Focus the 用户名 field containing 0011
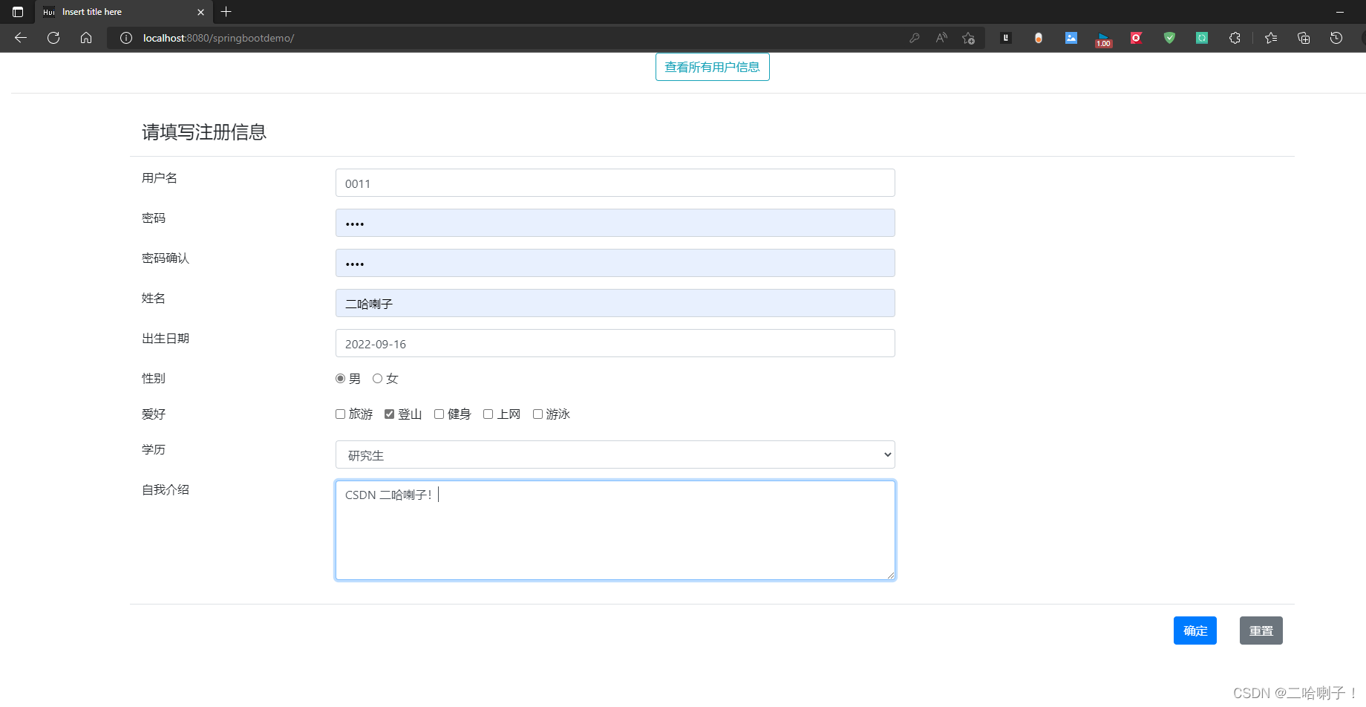1366x707 pixels. click(x=615, y=183)
